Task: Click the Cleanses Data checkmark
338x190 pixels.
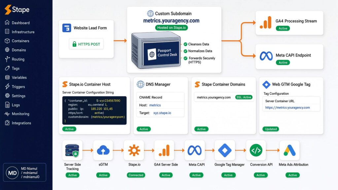Action: click(186, 44)
